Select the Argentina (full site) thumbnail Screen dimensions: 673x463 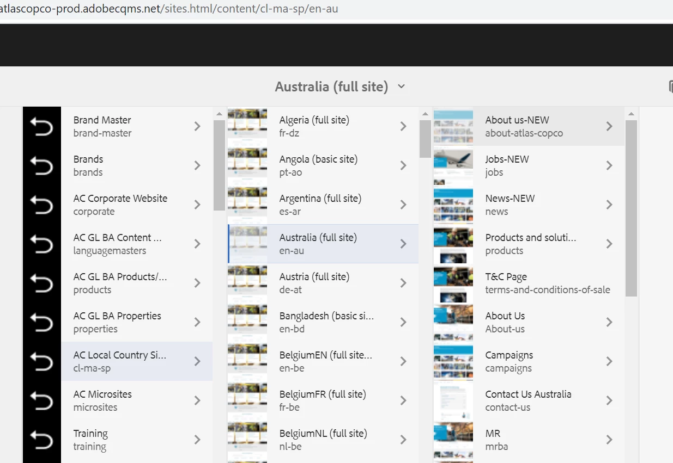point(247,205)
